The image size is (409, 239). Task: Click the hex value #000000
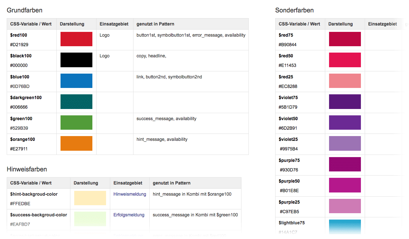19,65
